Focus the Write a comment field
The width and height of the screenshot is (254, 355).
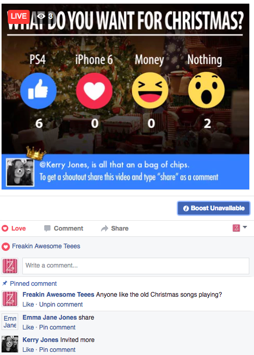(x=136, y=265)
